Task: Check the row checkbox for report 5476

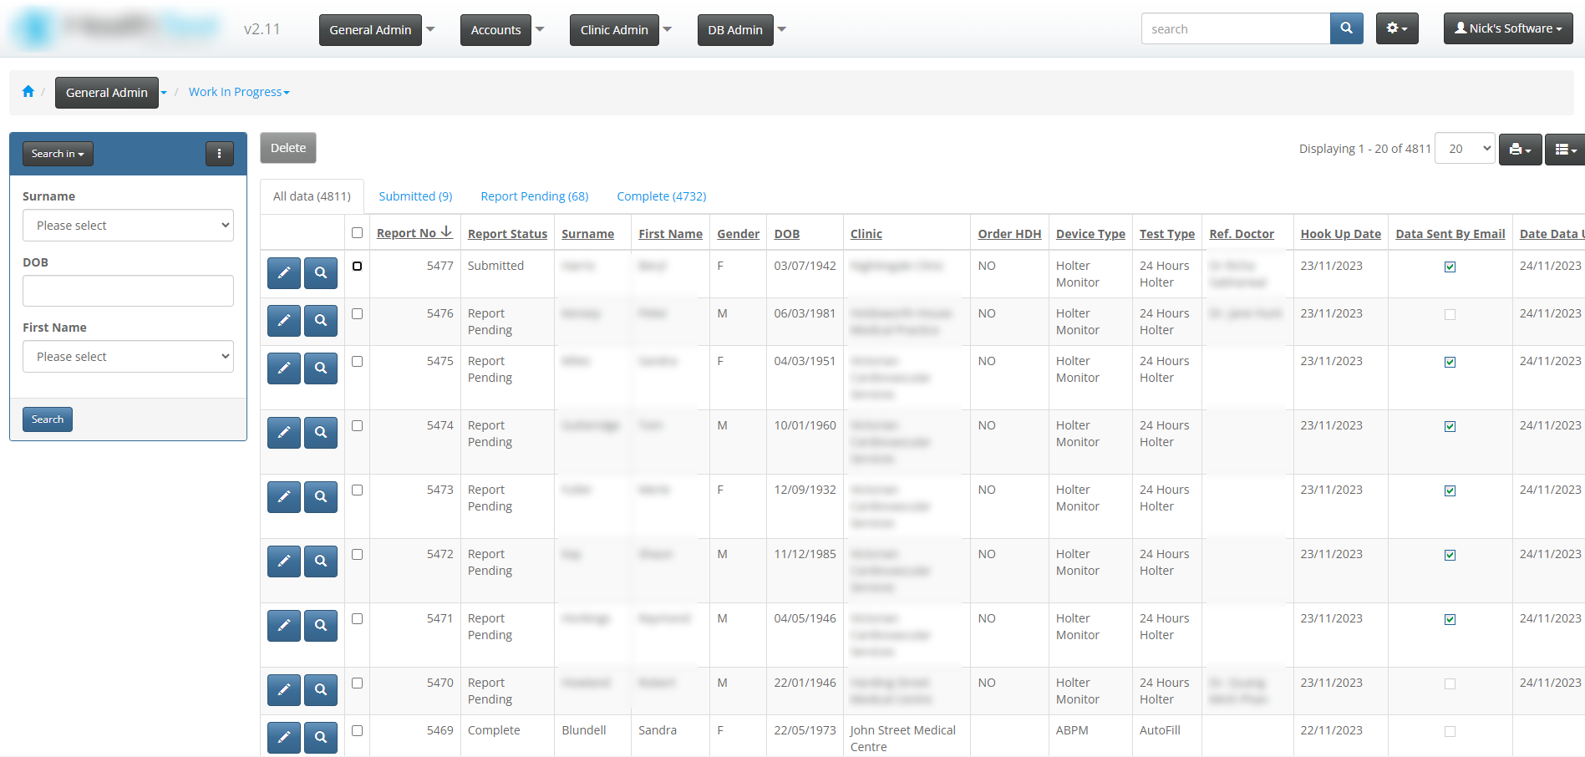Action: (x=357, y=314)
